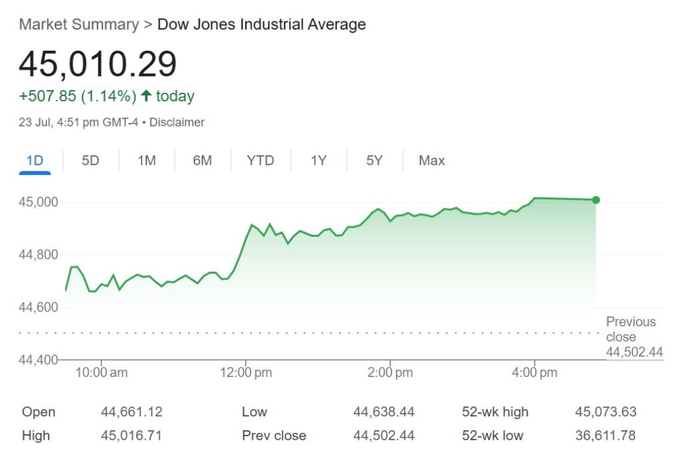The image size is (684, 475).
Task: Click the green up arrow icon
Action: [x=146, y=96]
